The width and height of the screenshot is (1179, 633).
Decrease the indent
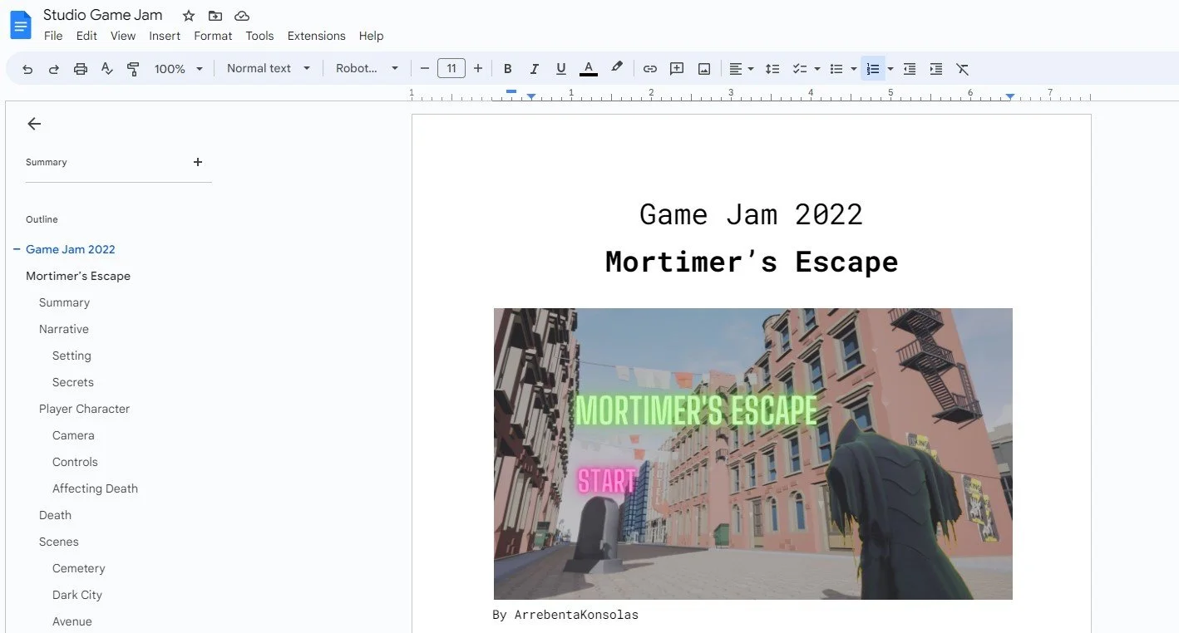910,69
